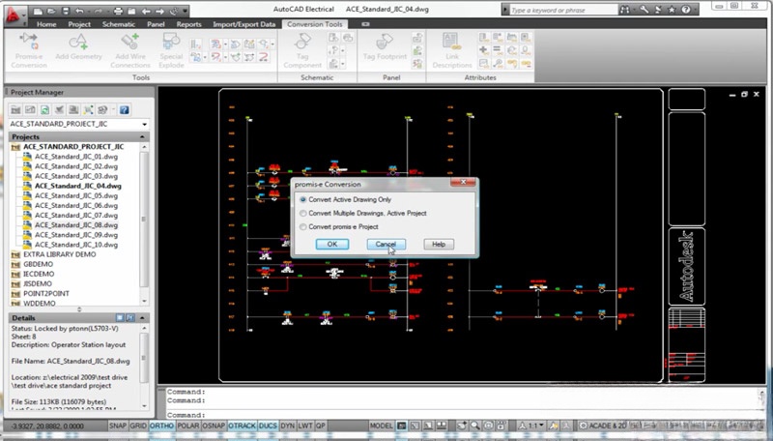This screenshot has width=773, height=441.
Task: Click the plus-link icon in Attributes panel
Action: 483,50
